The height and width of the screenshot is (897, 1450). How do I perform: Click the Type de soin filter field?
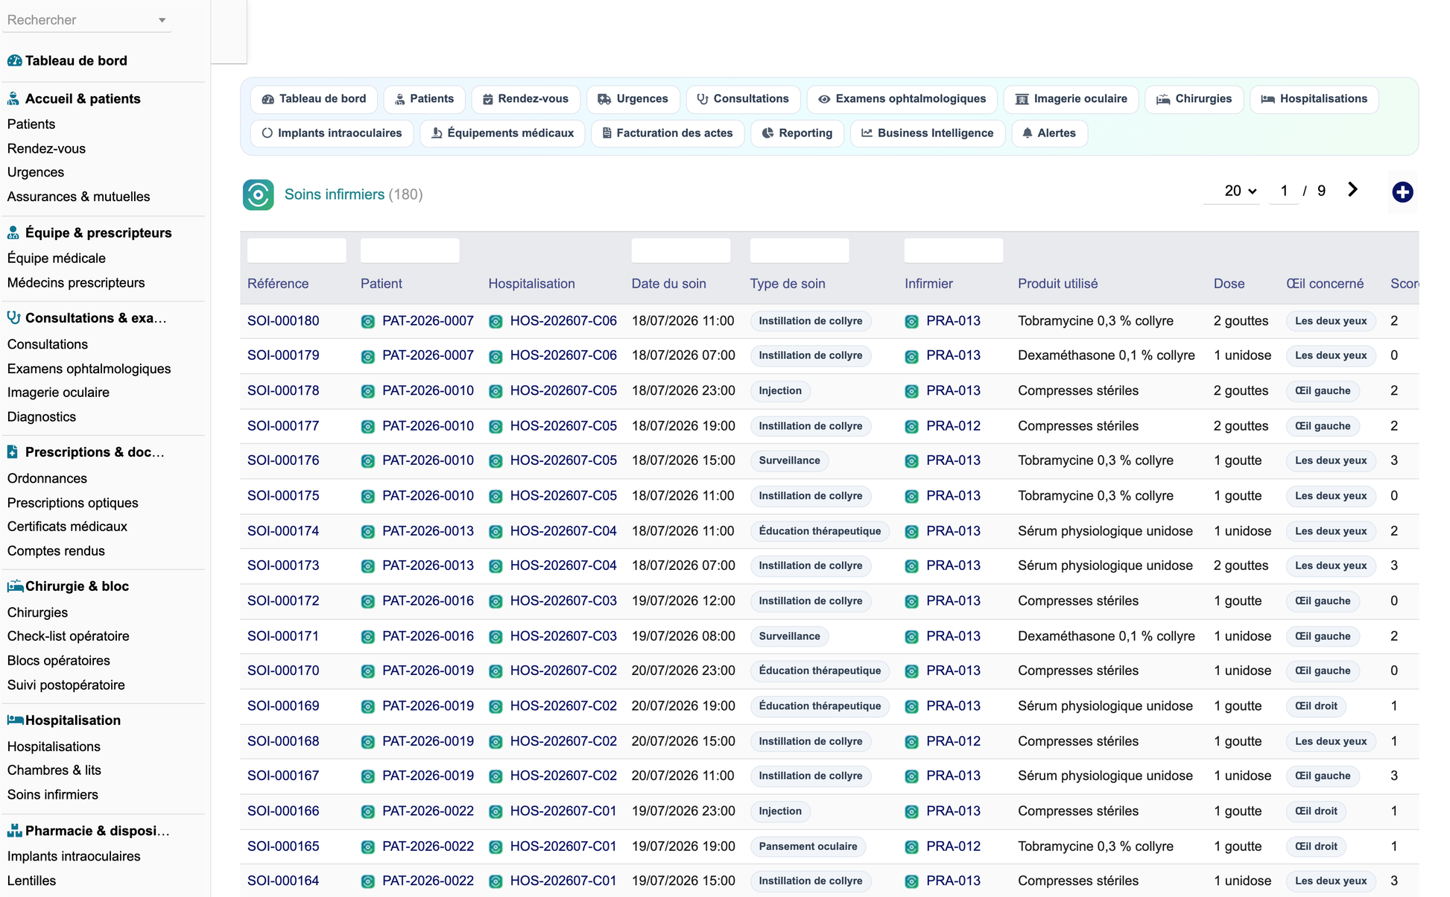(800, 250)
